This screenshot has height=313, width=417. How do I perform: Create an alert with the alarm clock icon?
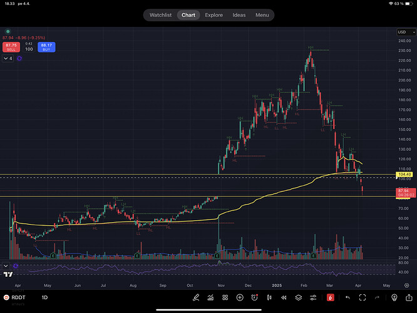[255, 297]
